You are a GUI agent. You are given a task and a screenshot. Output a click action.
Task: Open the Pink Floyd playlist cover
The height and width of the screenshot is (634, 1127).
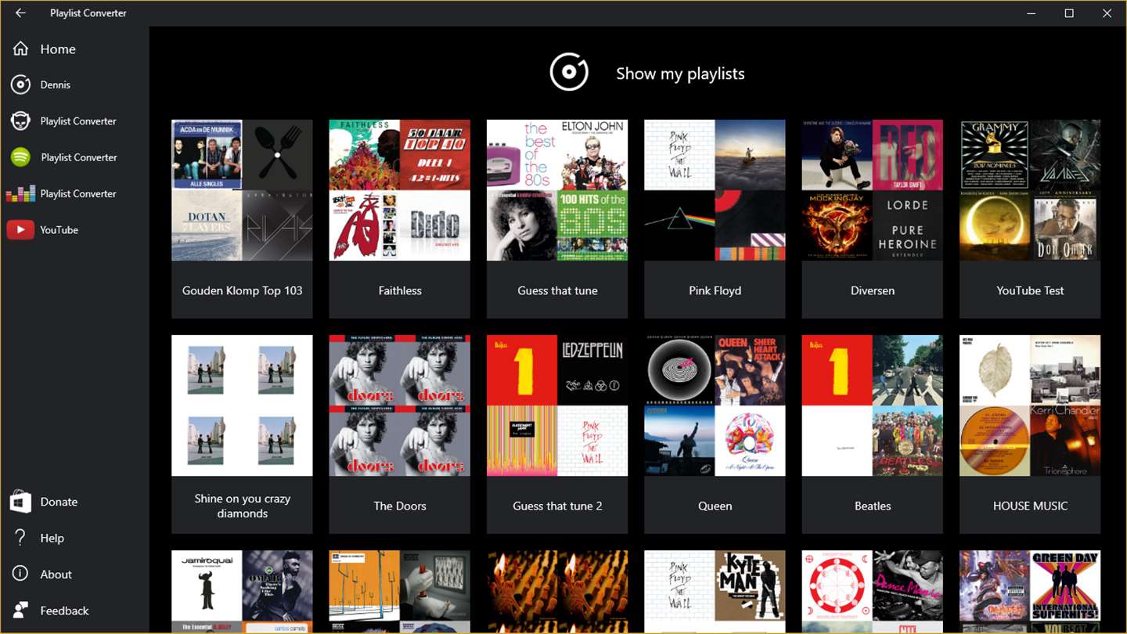pos(715,190)
